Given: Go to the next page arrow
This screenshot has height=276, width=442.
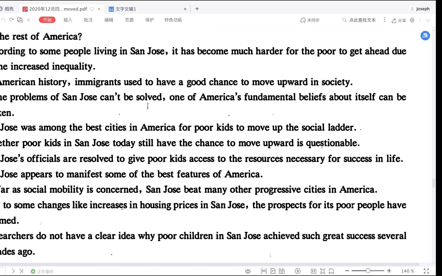Looking at the screenshot, I should coord(13,271).
